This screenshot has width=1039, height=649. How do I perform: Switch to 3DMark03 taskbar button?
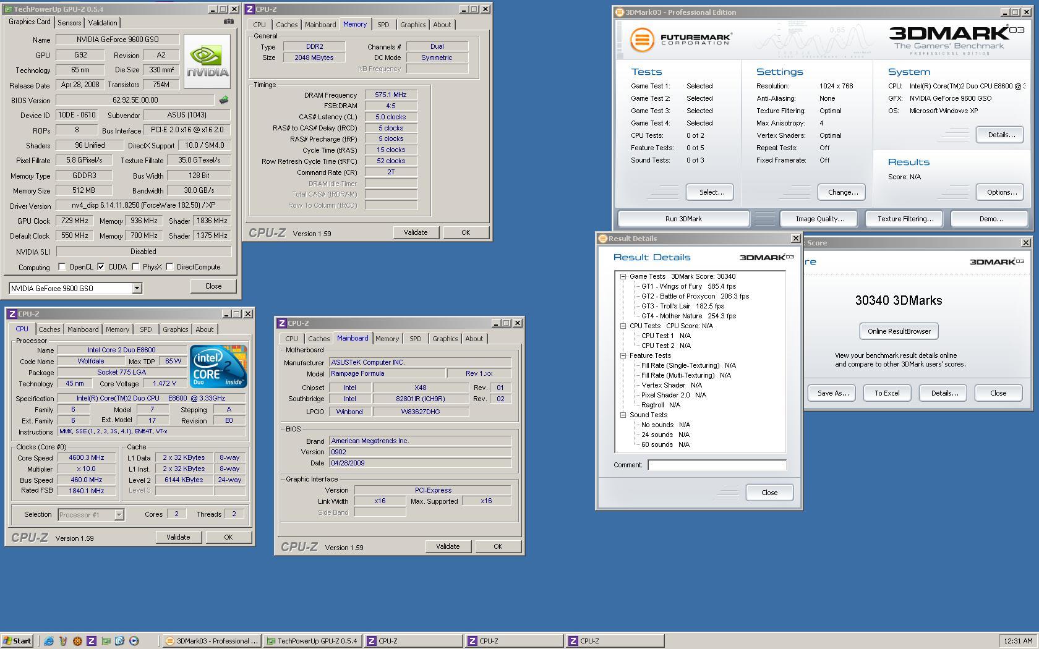pyautogui.click(x=212, y=641)
